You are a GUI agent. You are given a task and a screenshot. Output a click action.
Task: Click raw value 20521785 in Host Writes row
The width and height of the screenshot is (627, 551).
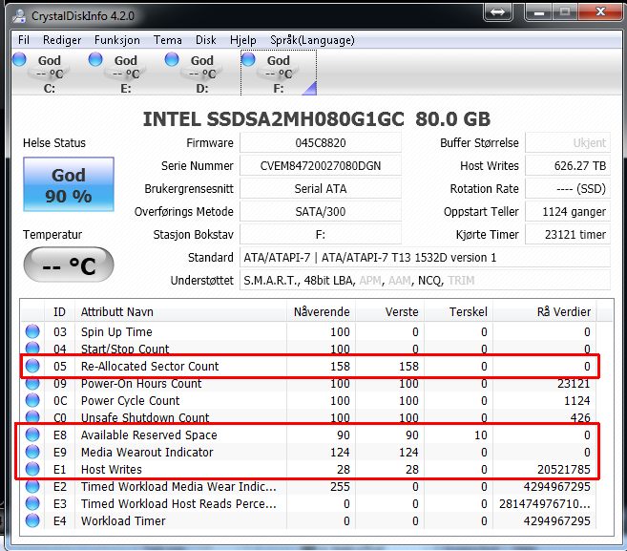click(x=564, y=470)
